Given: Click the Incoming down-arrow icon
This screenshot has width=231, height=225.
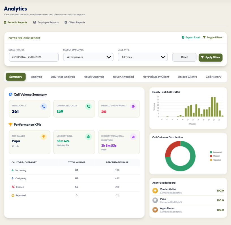Looking at the screenshot, I should click(12, 170).
